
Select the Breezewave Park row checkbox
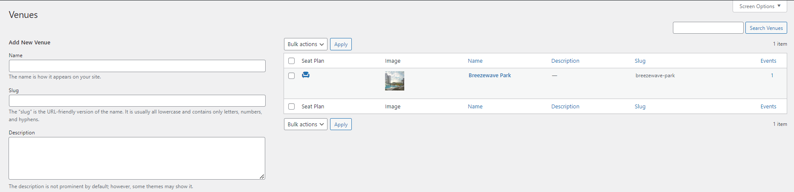click(292, 76)
